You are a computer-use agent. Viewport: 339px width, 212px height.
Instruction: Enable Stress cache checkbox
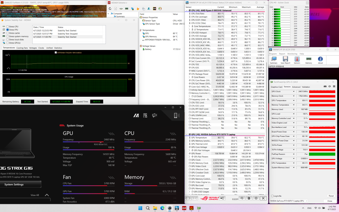(8, 33)
